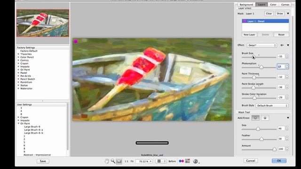
Task: Click the Photorealism value input field
Action: pos(281,67)
